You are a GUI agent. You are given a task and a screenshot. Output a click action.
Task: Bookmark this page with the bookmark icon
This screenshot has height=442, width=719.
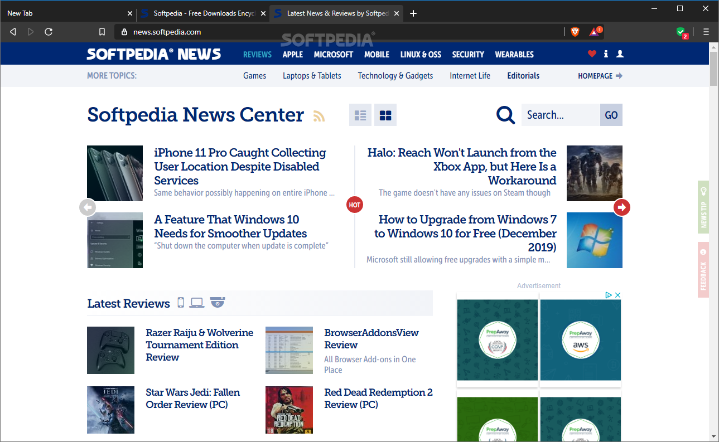pos(102,32)
